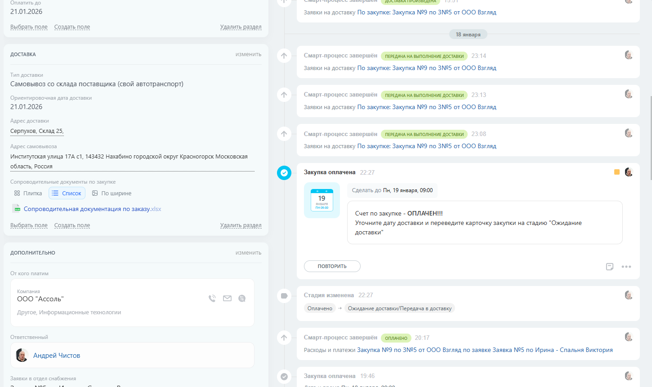This screenshot has height=387, width=652.
Task: Open chat icon next to ООО "Ассоль"
Action: [x=242, y=299]
